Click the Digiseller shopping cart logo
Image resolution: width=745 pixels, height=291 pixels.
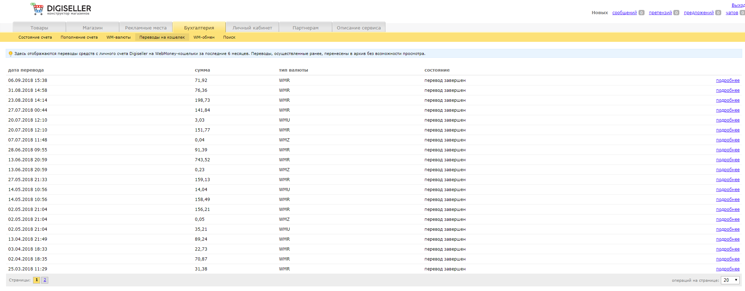pyautogui.click(x=37, y=9)
